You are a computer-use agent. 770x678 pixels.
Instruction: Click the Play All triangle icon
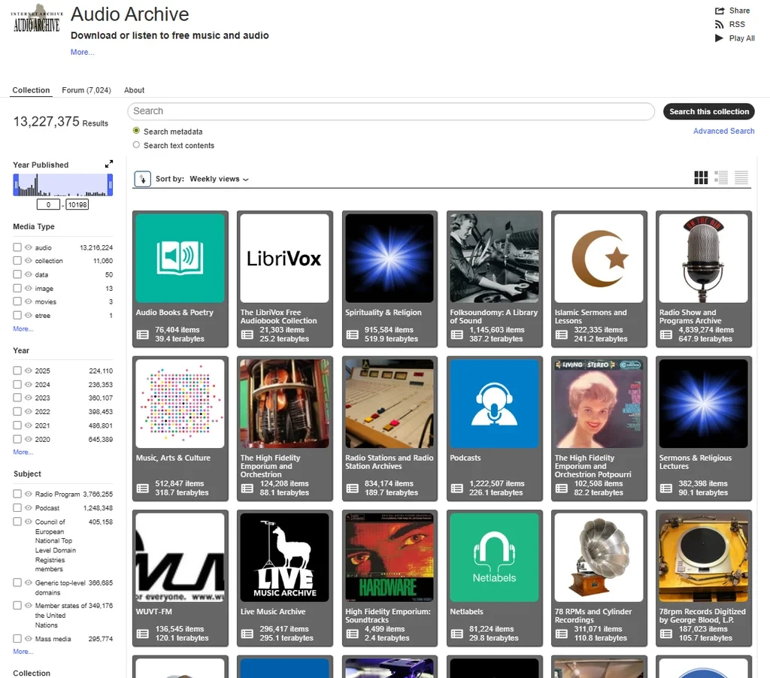[x=720, y=38]
